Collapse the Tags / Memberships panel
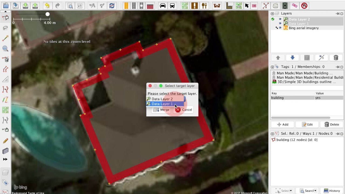This screenshot has width=345, height=194. click(x=272, y=67)
